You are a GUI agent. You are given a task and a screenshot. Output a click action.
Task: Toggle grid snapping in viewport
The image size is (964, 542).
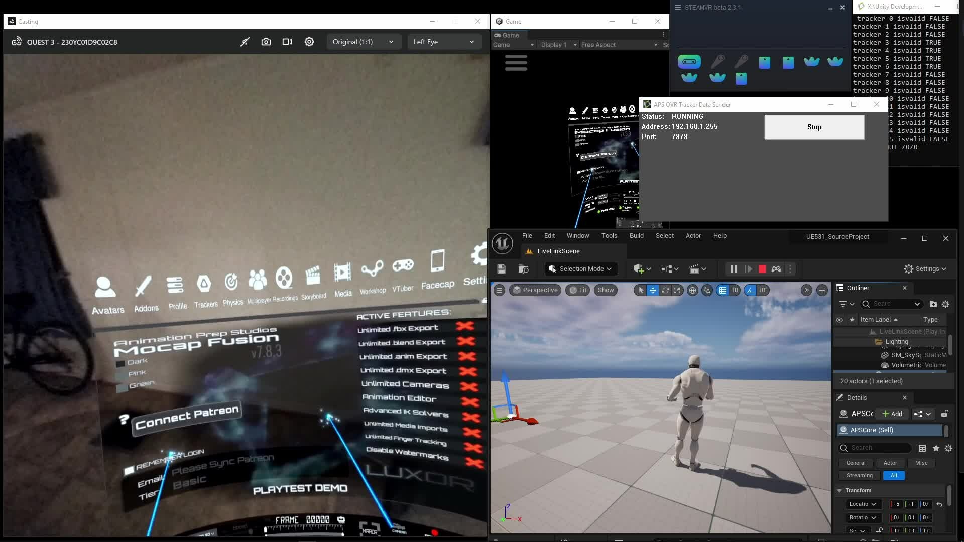click(x=722, y=290)
